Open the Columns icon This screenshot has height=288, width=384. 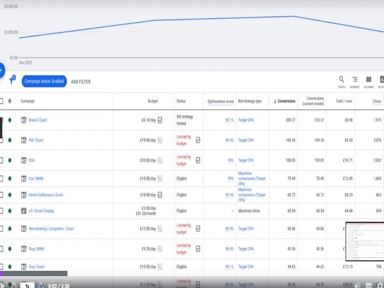(x=369, y=79)
